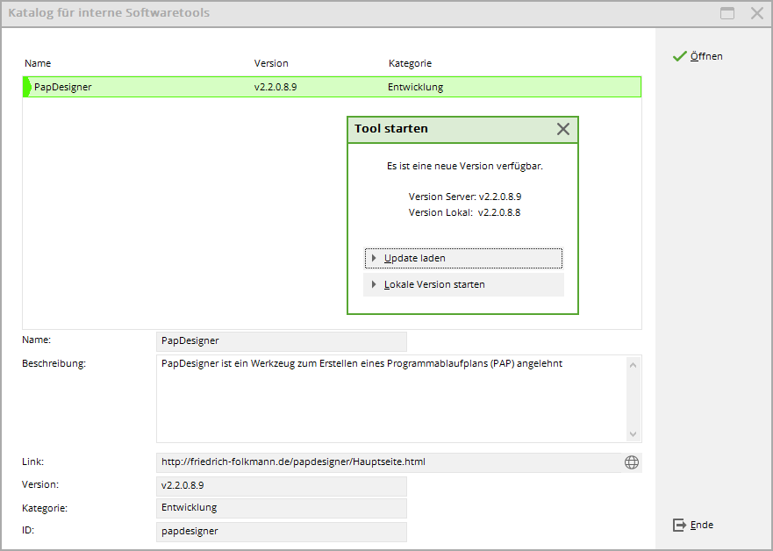The image size is (773, 551).
Task: Close the Tool starten popup
Action: [x=563, y=129]
